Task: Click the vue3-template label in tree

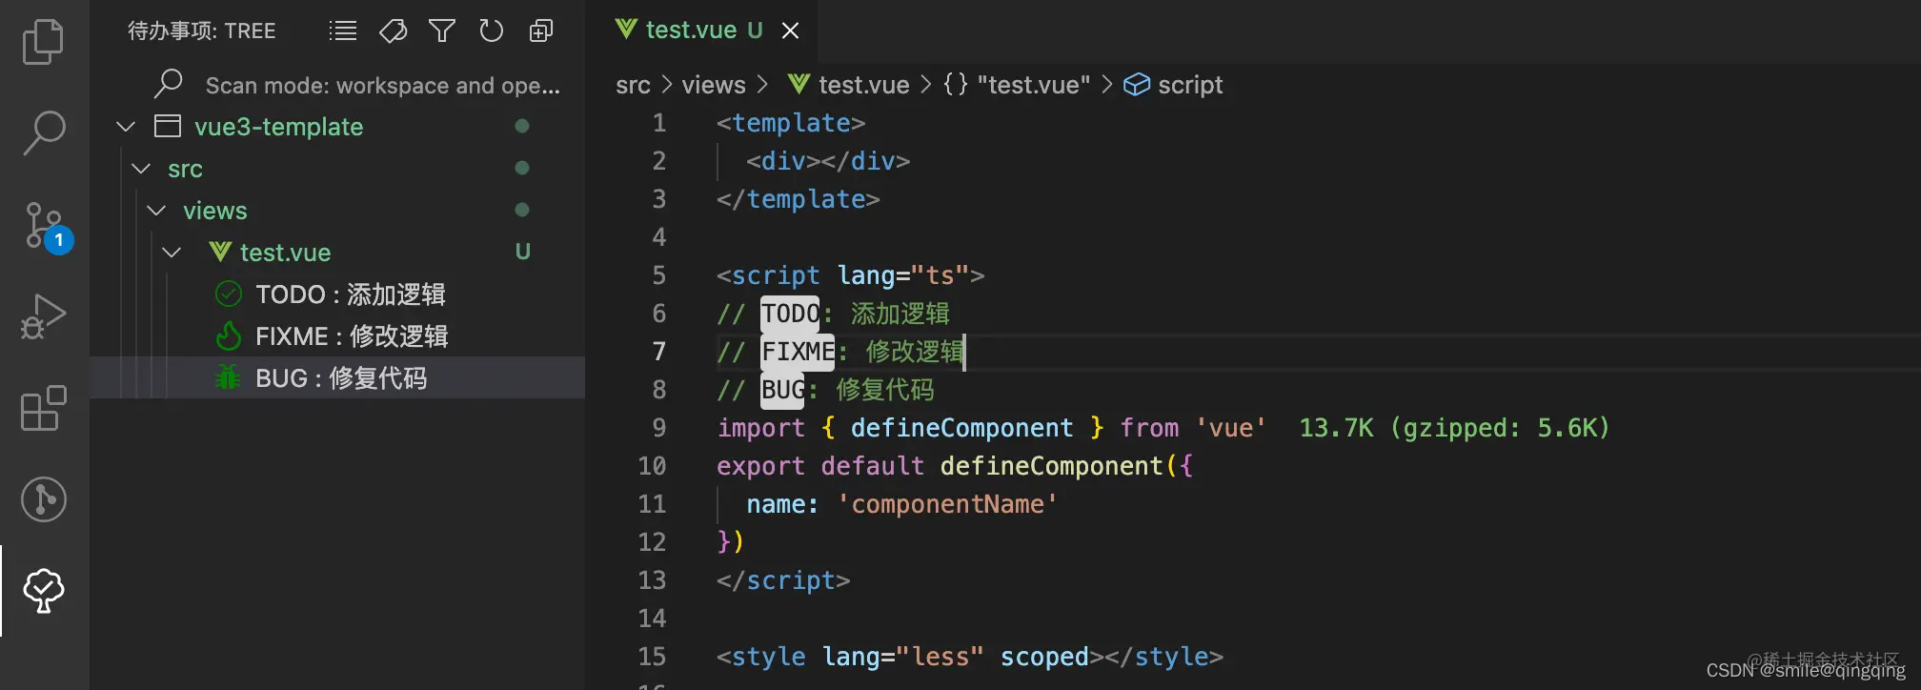Action: tap(278, 126)
